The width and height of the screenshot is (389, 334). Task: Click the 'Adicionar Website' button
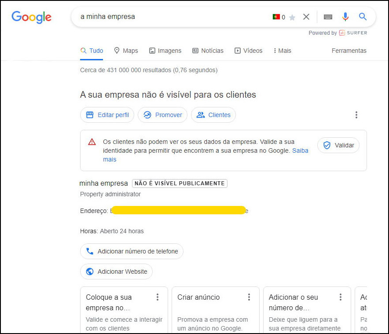pyautogui.click(x=116, y=272)
